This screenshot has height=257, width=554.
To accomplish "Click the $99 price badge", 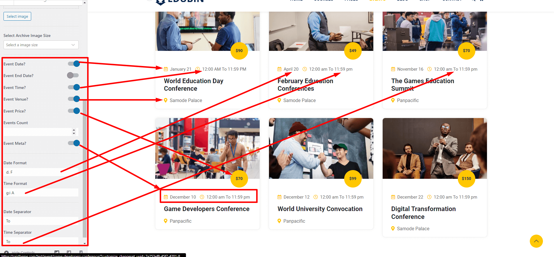I will (353, 179).
